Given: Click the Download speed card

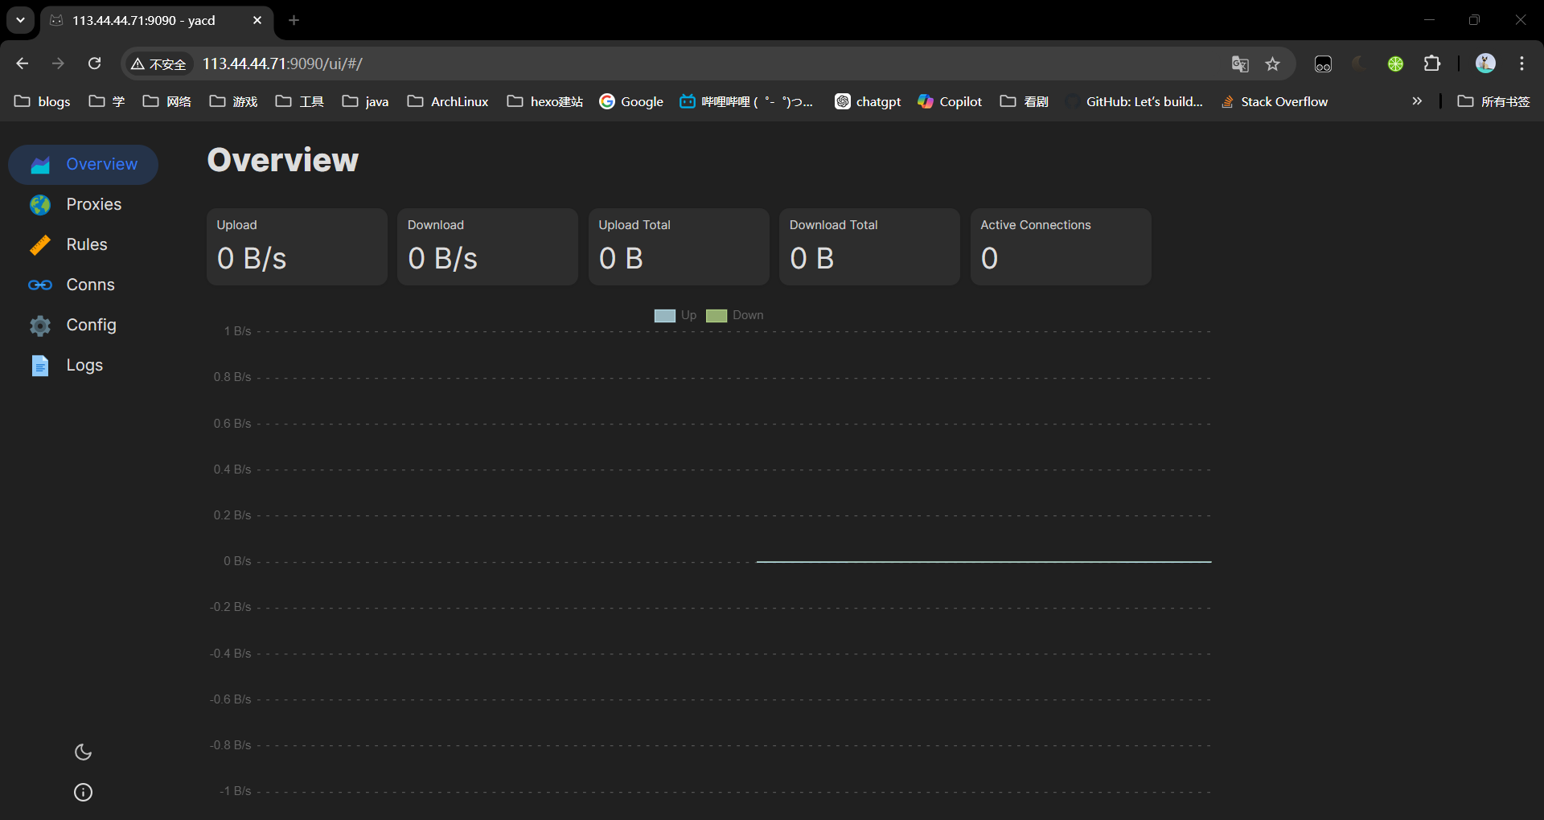Looking at the screenshot, I should click(x=488, y=247).
